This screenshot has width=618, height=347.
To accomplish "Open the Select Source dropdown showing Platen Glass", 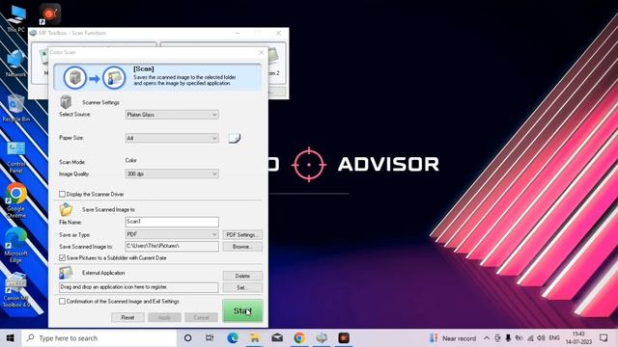I will [172, 115].
